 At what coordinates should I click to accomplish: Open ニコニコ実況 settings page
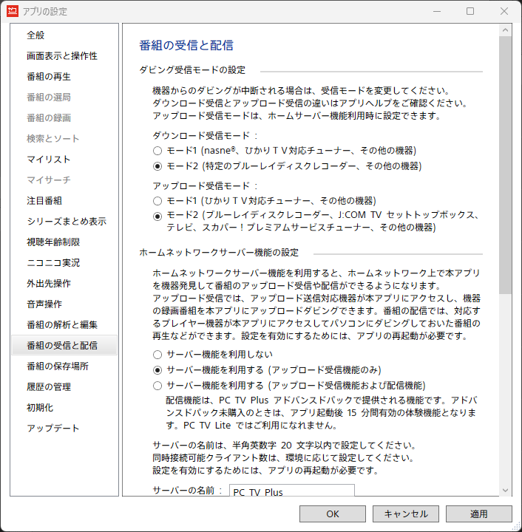point(53,262)
